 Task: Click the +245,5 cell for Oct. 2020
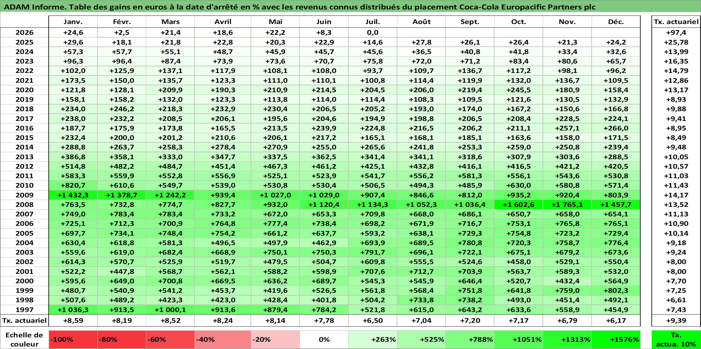518,90
